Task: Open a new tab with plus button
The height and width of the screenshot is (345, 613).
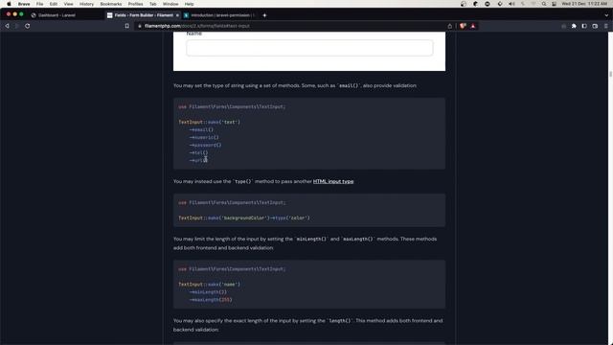Action: pyautogui.click(x=264, y=15)
